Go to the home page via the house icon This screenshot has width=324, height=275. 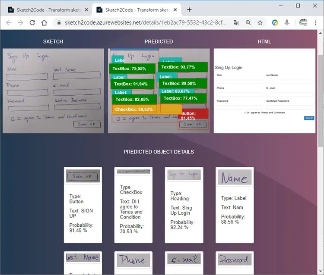[44, 23]
